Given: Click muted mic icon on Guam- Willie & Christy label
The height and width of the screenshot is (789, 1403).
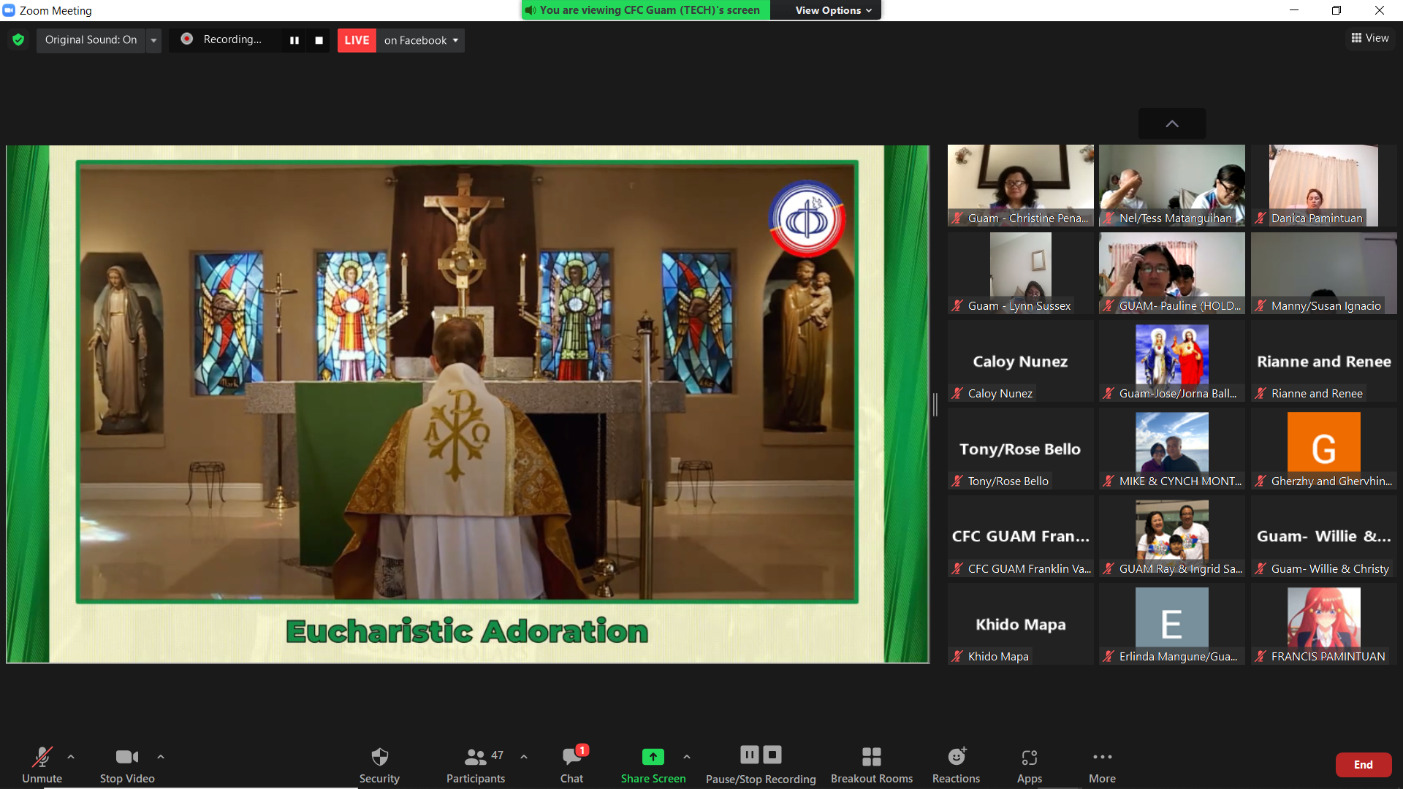Looking at the screenshot, I should [1261, 568].
